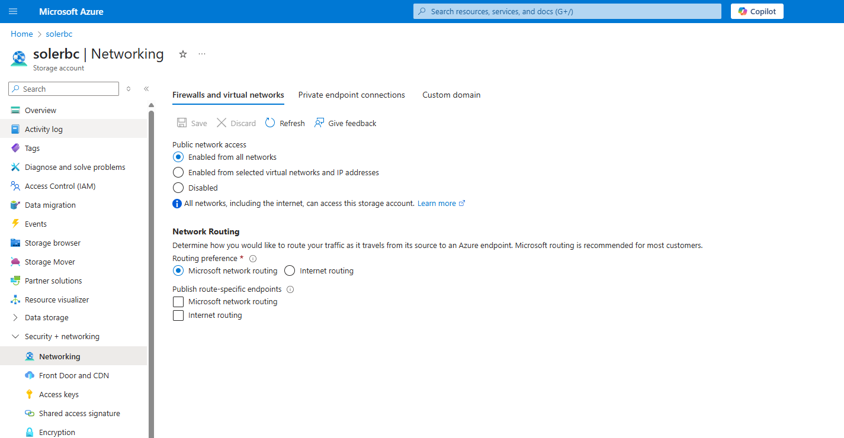Screen dimensions: 844x438
Task: Enable access from selected virtual networks
Action: [178, 172]
